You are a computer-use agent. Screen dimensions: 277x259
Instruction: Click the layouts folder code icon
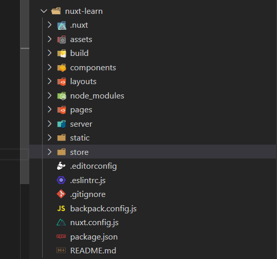pos(62,82)
